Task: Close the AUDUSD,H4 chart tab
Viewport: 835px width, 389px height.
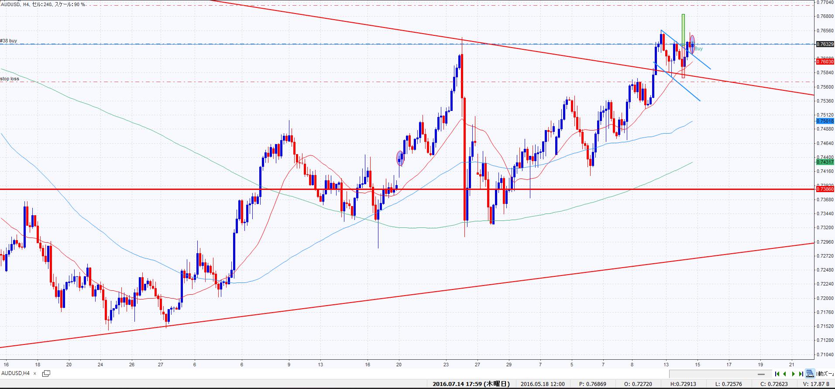Action: [x=35, y=373]
